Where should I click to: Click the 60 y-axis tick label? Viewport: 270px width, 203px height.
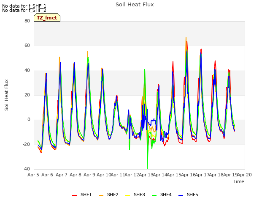(x=27, y=46)
